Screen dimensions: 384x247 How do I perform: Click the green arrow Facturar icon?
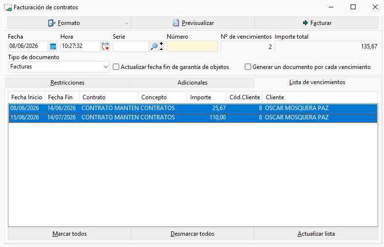305,23
